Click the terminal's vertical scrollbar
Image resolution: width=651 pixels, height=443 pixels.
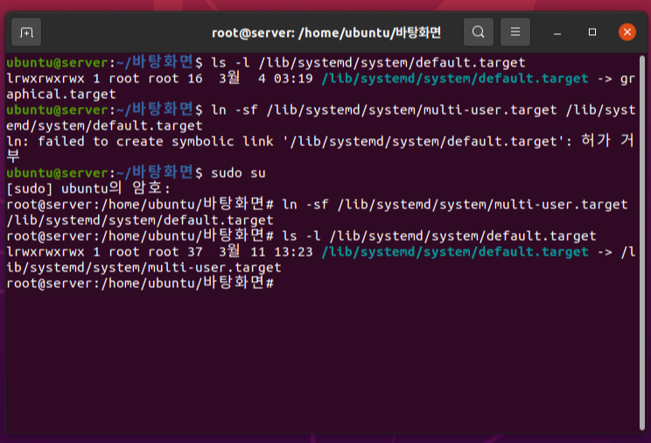tap(642, 243)
